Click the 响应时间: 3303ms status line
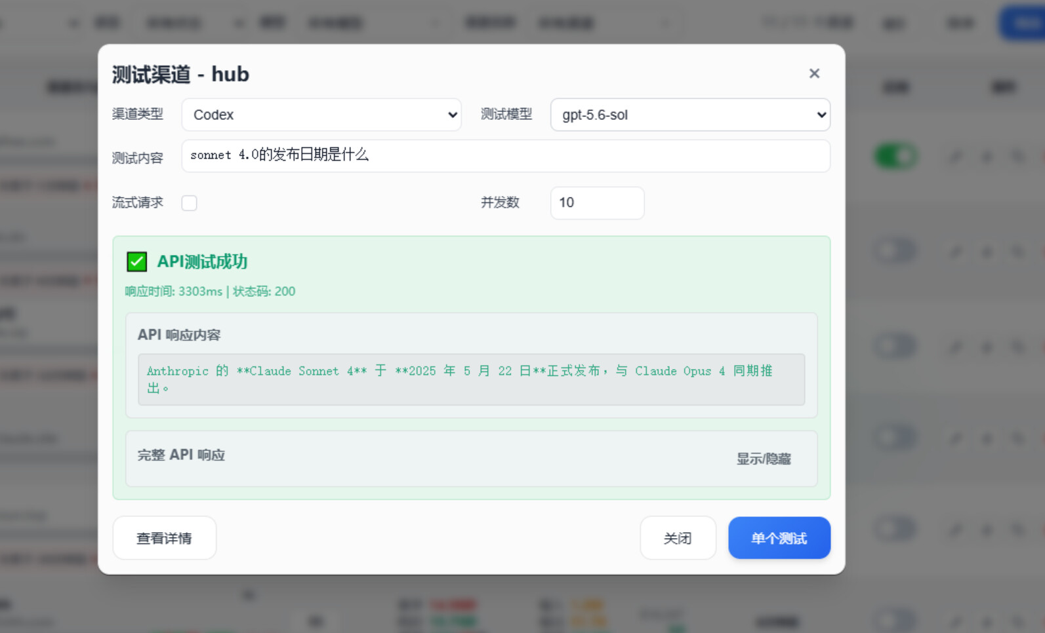The width and height of the screenshot is (1045, 633). point(210,292)
